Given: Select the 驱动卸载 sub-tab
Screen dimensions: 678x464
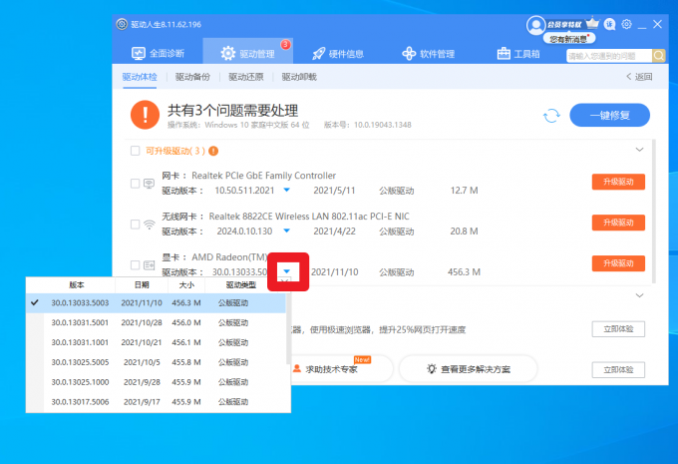Looking at the screenshot, I should click(299, 77).
